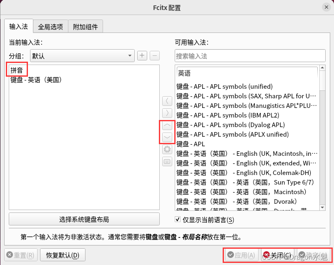The width and height of the screenshot is (334, 265).
Task: Click the available list scrollbar thumb
Action: [x=322, y=80]
